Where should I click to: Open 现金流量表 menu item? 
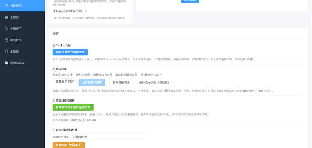click(x=23, y=63)
